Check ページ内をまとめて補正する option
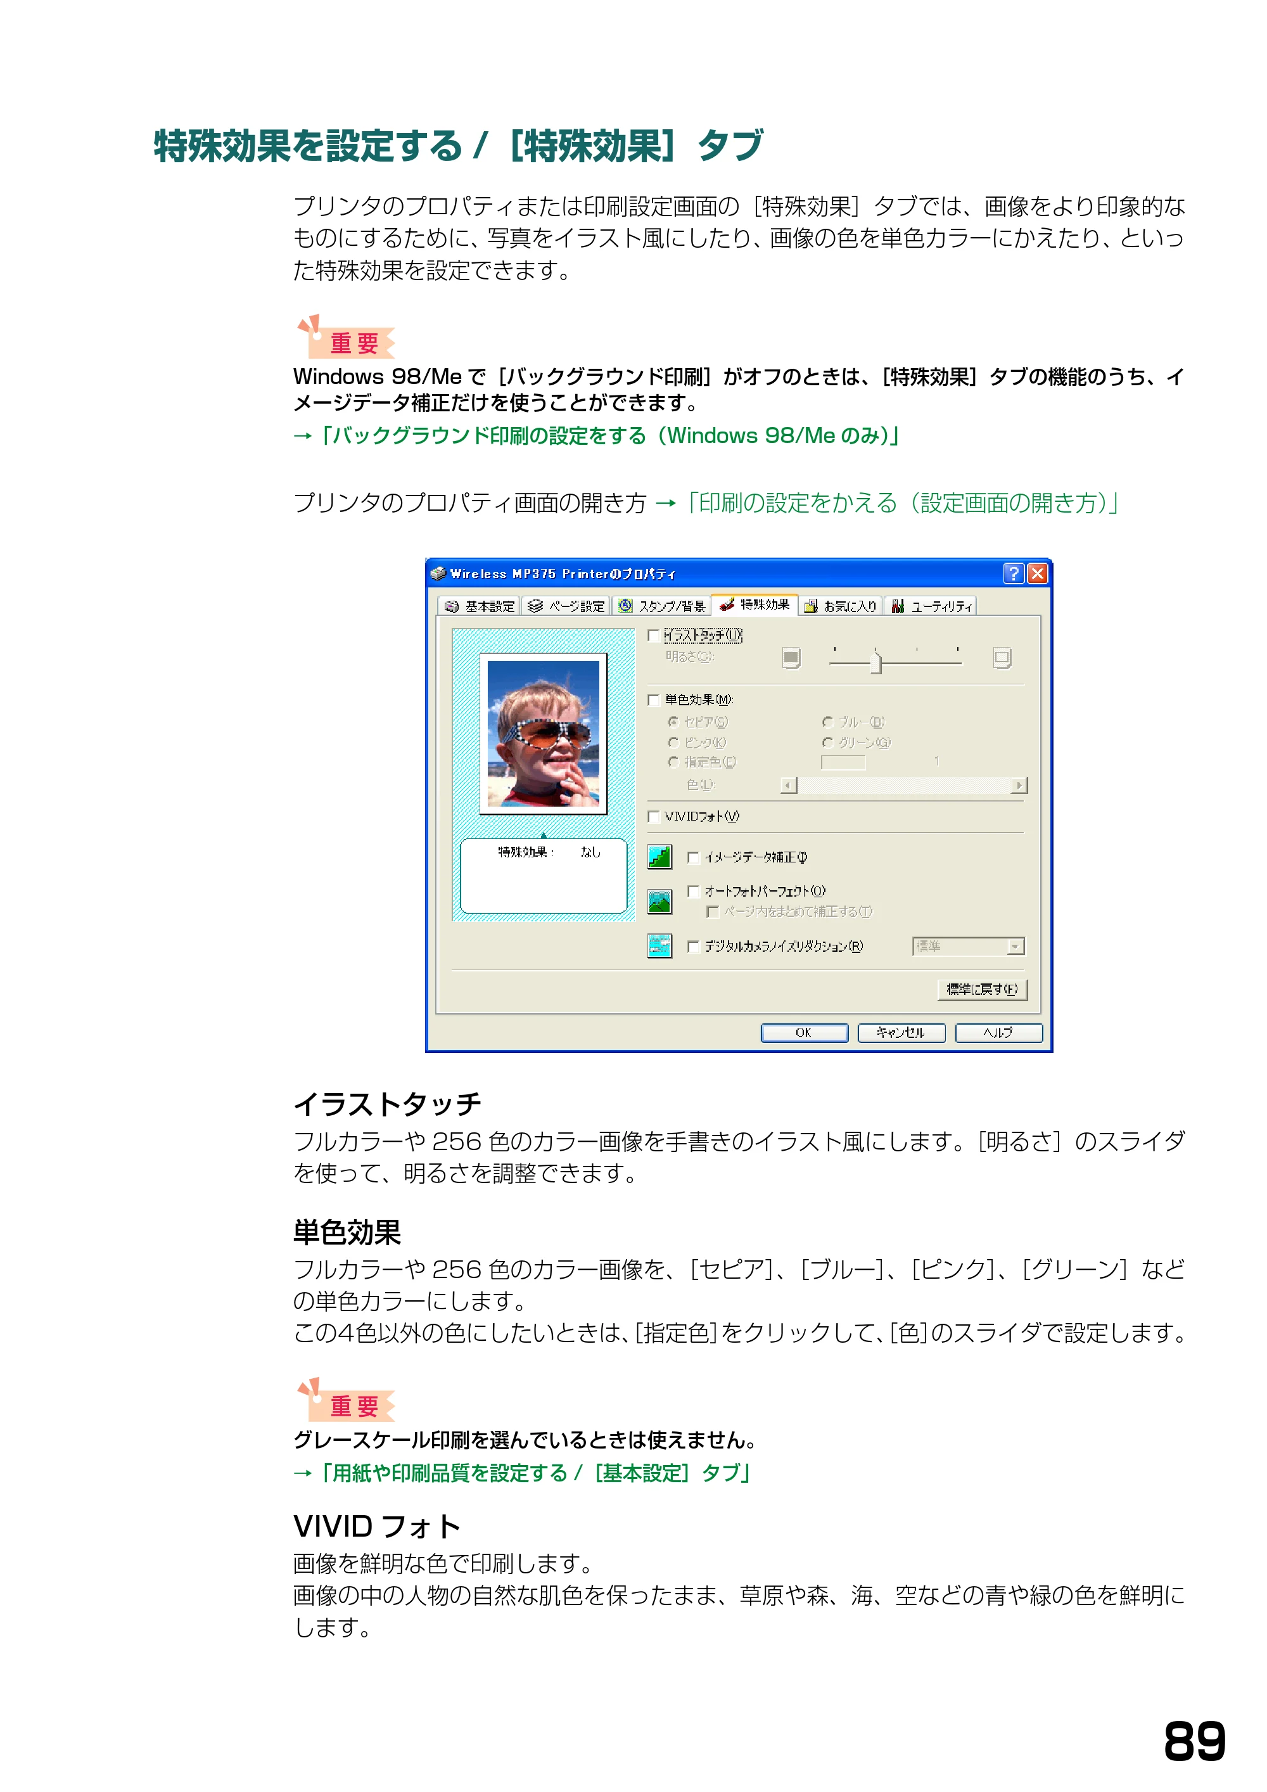This screenshot has width=1267, height=1792. (x=712, y=912)
